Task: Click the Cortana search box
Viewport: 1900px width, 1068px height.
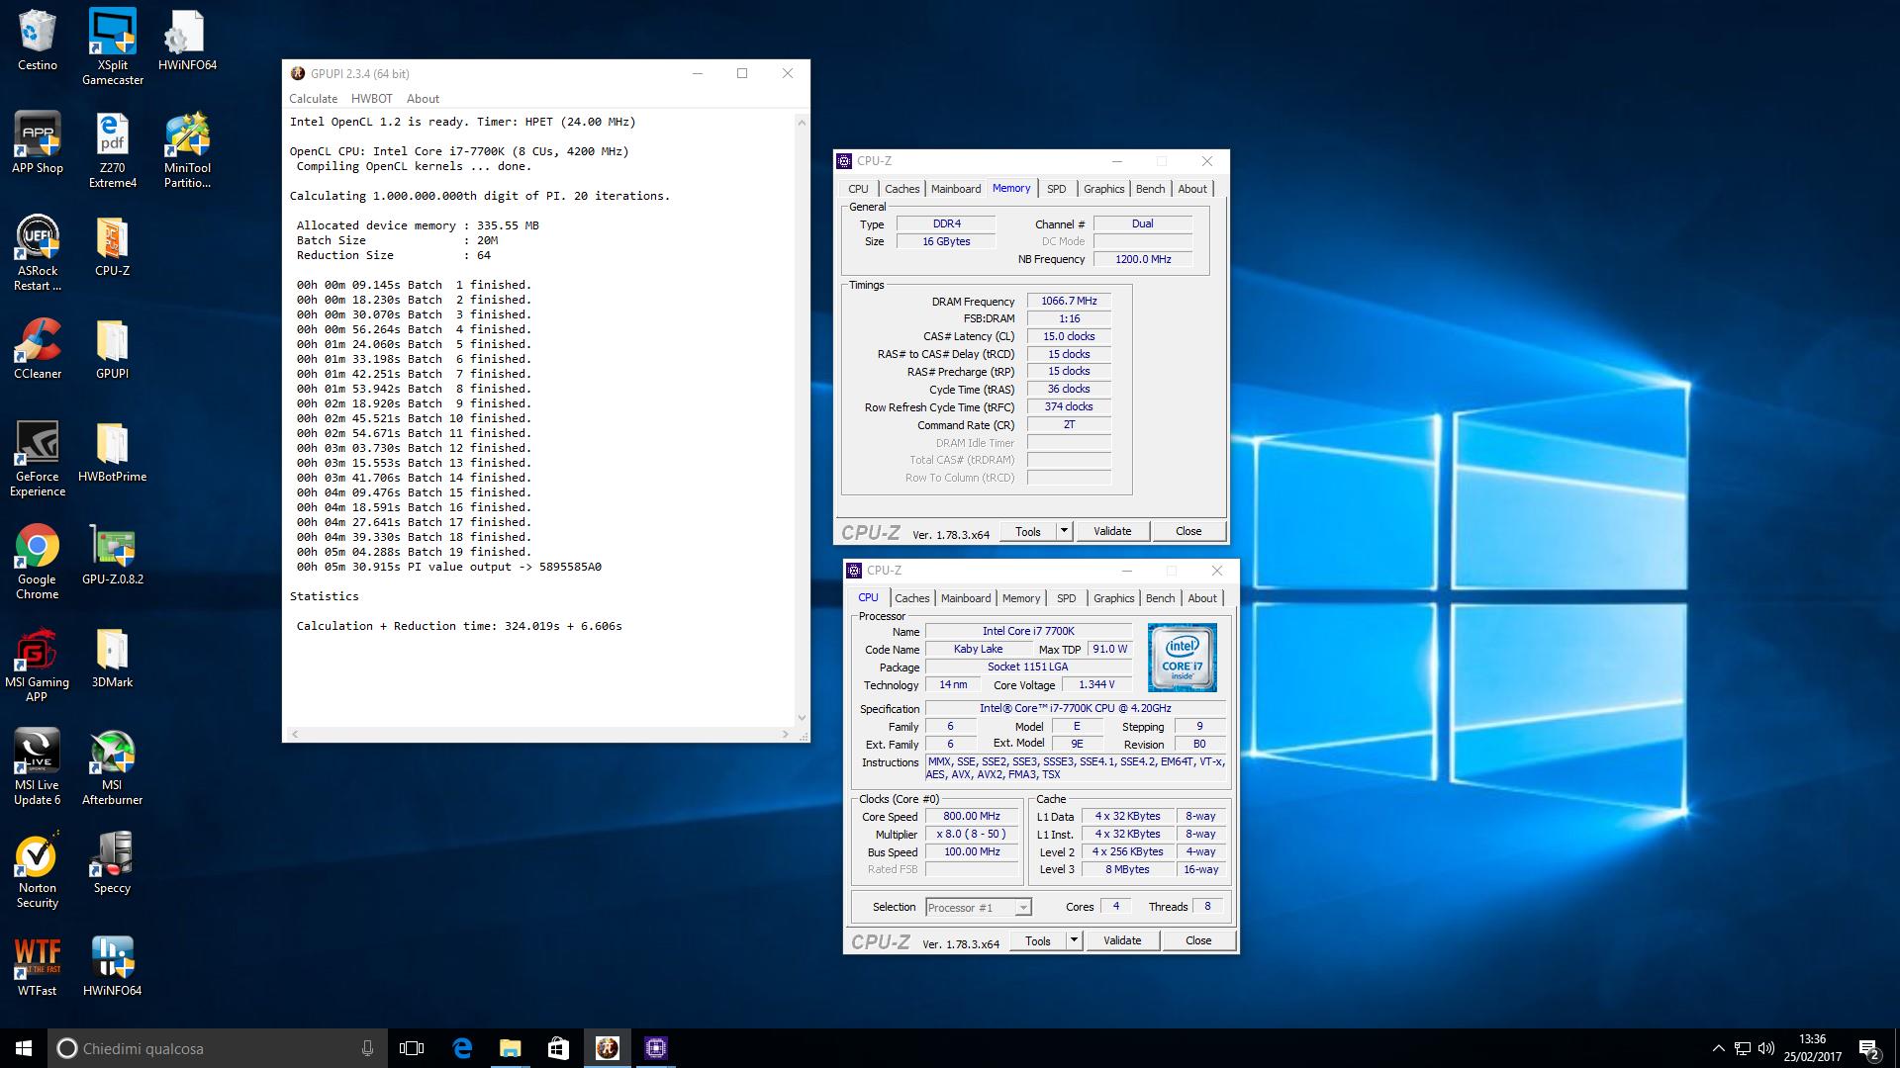Action: click(x=217, y=1048)
